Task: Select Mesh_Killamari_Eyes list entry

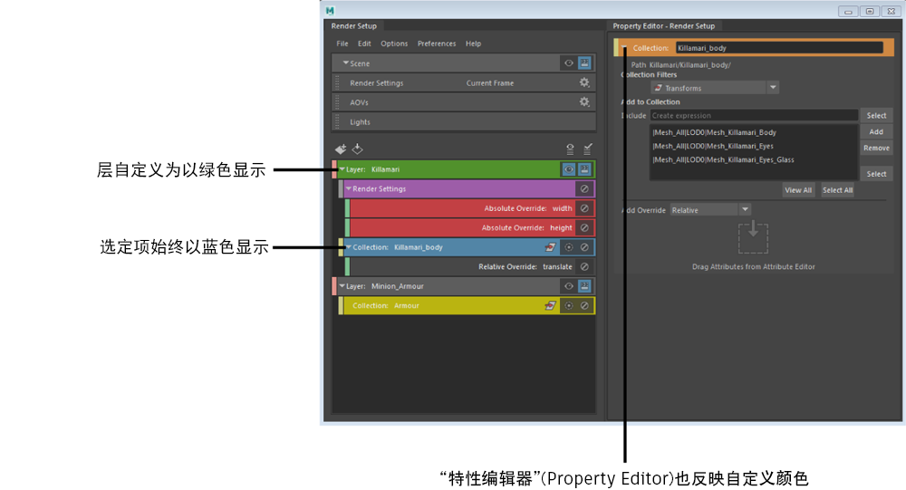Action: (712, 146)
